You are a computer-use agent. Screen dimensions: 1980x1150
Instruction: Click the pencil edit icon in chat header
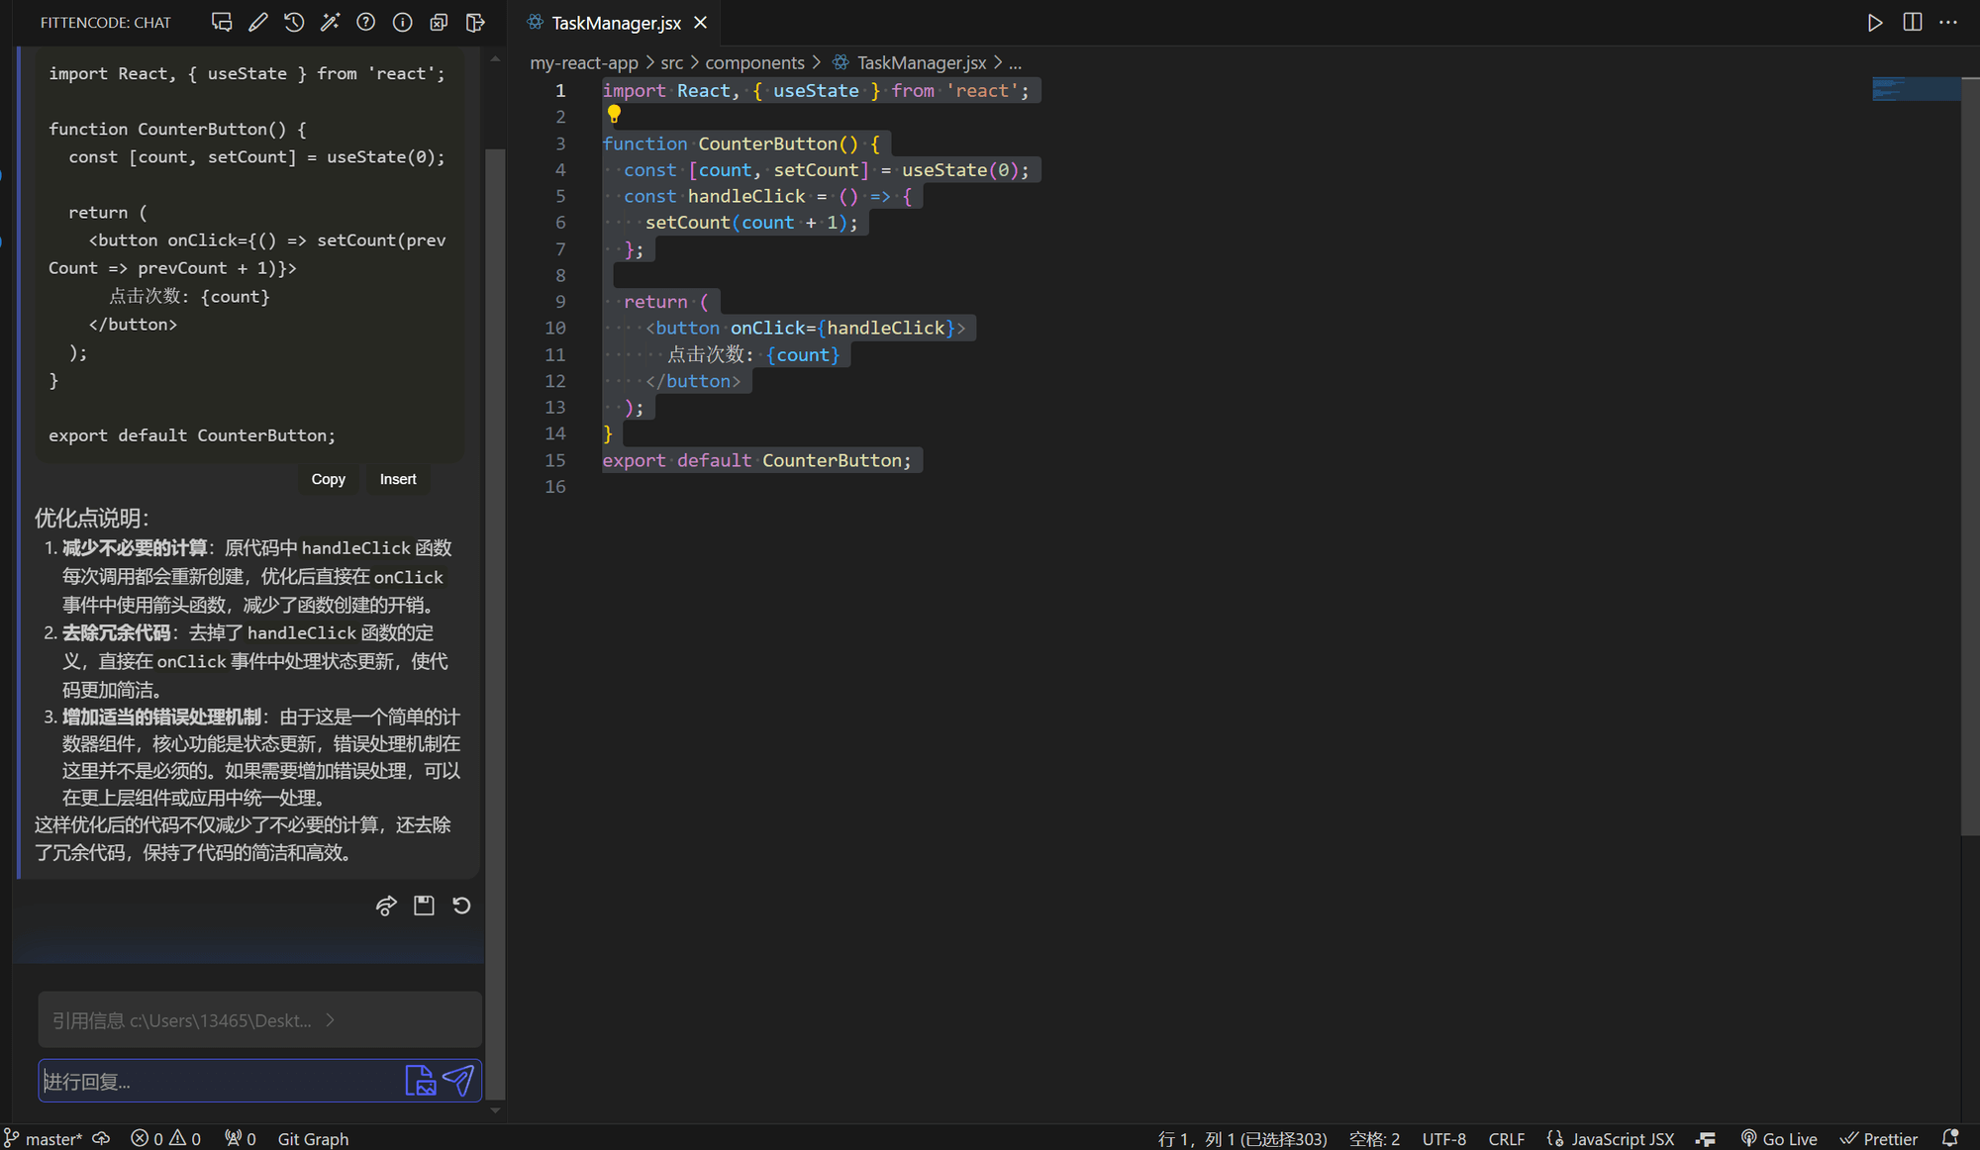click(258, 22)
